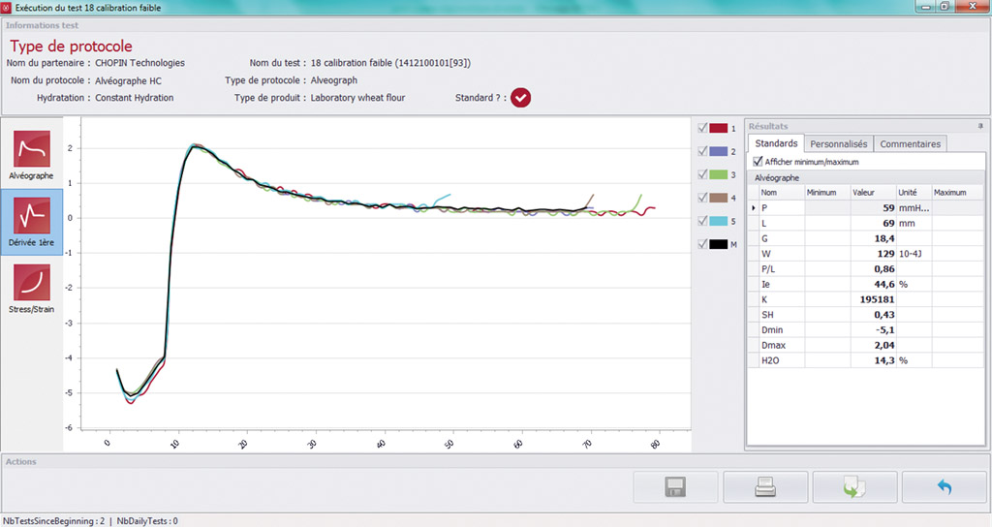Select the Ie value 44,6 cell
Viewport: 992px width, 527px height.
pyautogui.click(x=873, y=284)
